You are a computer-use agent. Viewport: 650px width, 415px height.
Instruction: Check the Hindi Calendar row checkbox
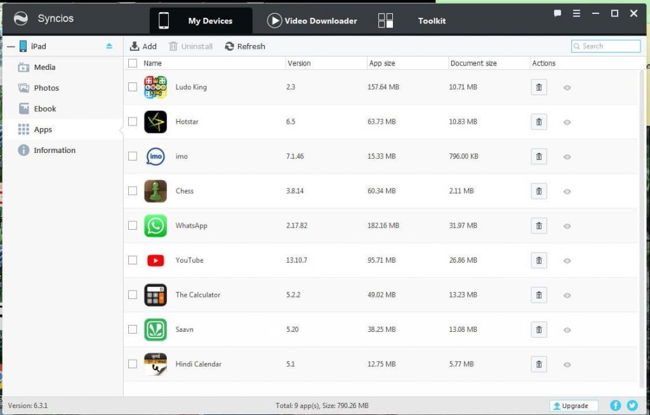pyautogui.click(x=133, y=364)
